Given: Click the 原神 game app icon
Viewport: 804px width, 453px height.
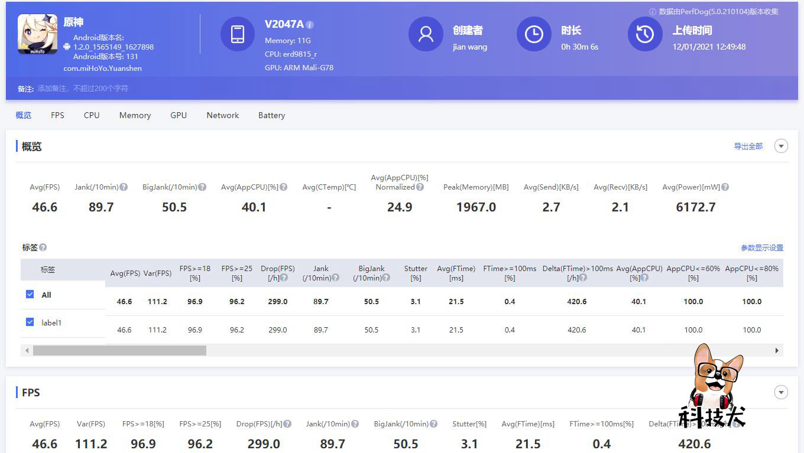Looking at the screenshot, I should (x=37, y=34).
